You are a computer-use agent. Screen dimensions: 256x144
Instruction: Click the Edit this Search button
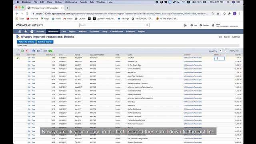tap(45, 42)
